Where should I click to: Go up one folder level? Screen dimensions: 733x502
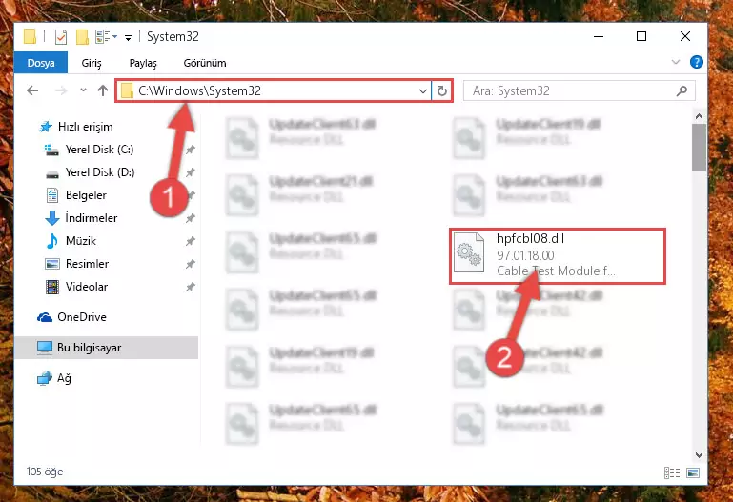click(103, 90)
